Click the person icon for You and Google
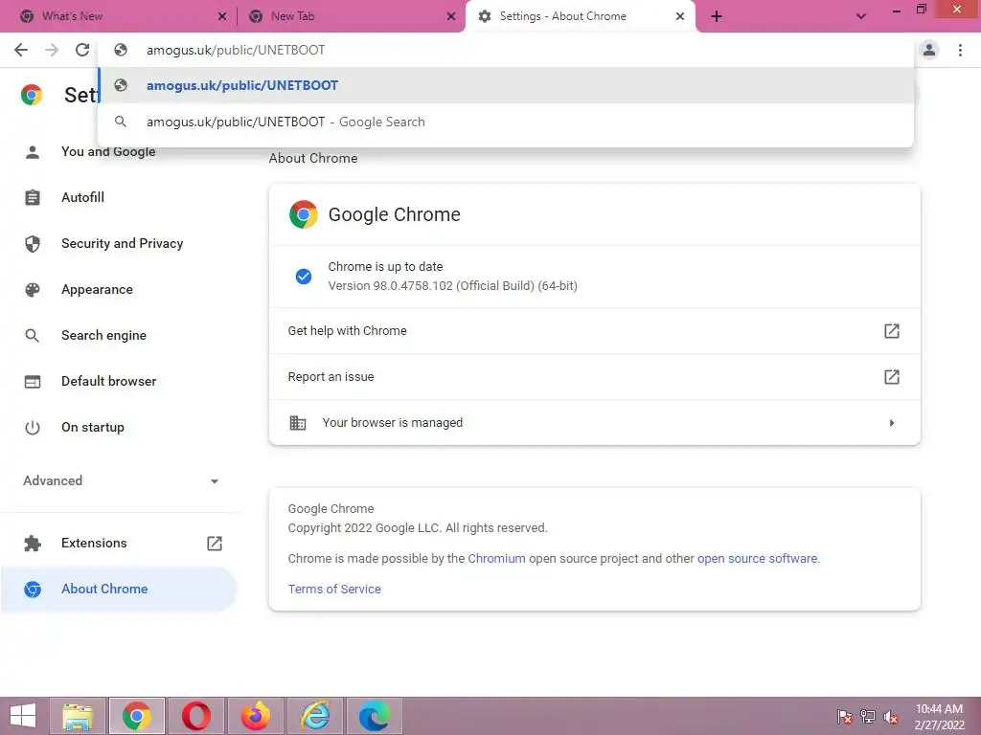This screenshot has height=735, width=981. click(33, 152)
